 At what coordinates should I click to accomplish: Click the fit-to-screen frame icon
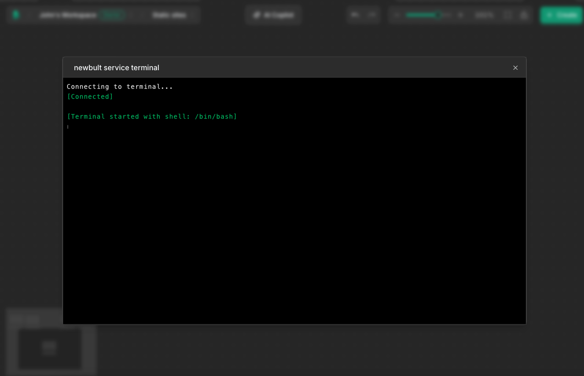[x=507, y=15]
